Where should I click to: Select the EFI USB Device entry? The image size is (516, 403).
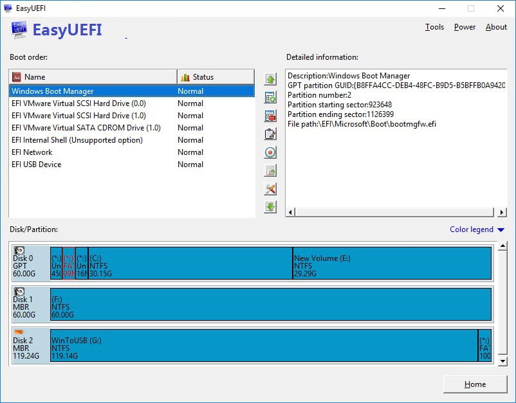click(x=132, y=165)
